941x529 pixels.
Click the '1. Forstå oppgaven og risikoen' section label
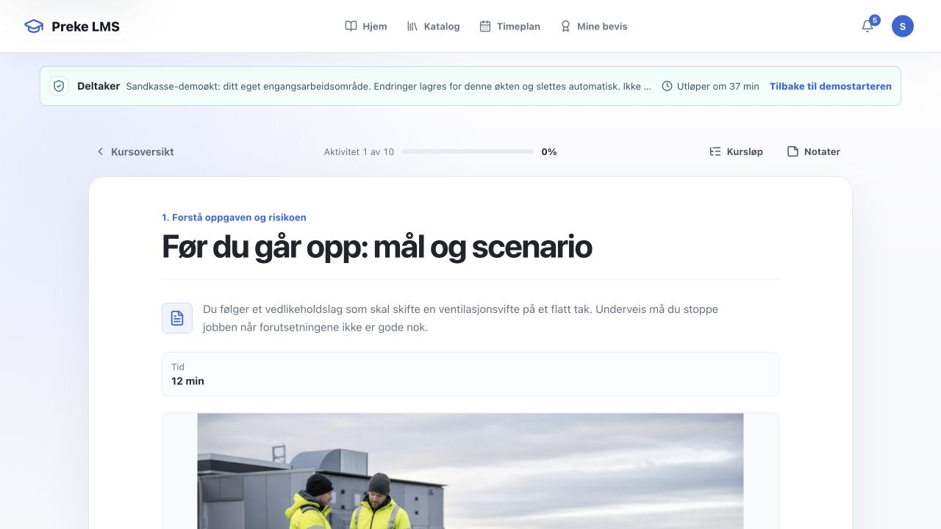(x=234, y=217)
